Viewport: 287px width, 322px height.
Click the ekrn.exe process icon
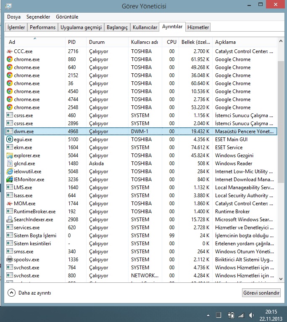[10, 148]
